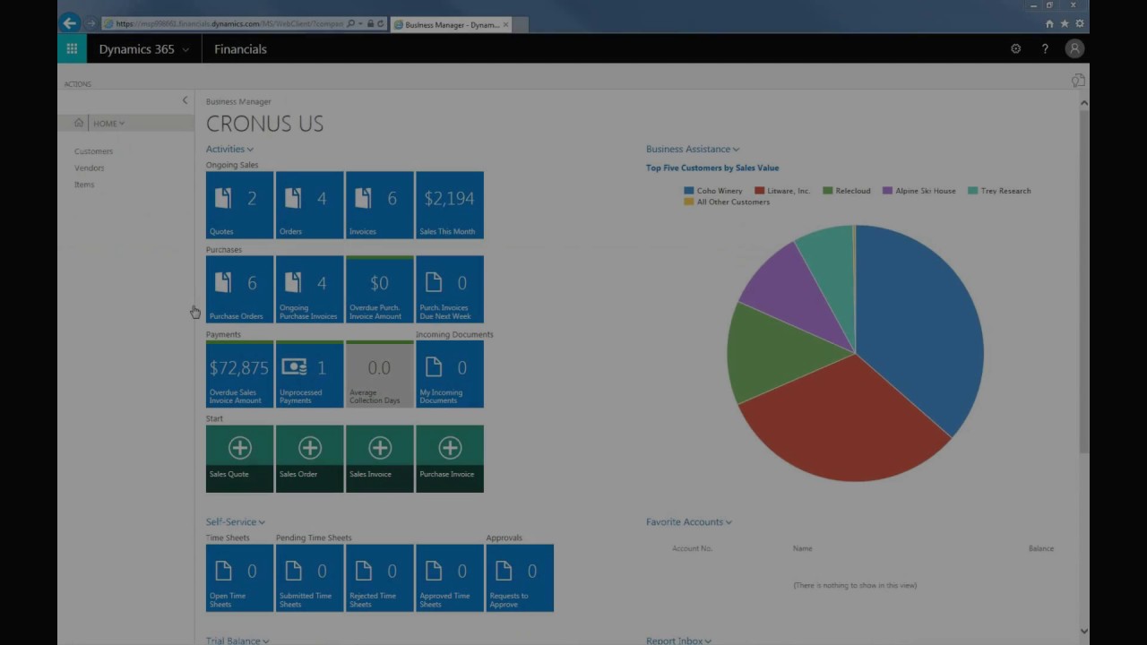Expand the Business Assistance menu

(736, 150)
